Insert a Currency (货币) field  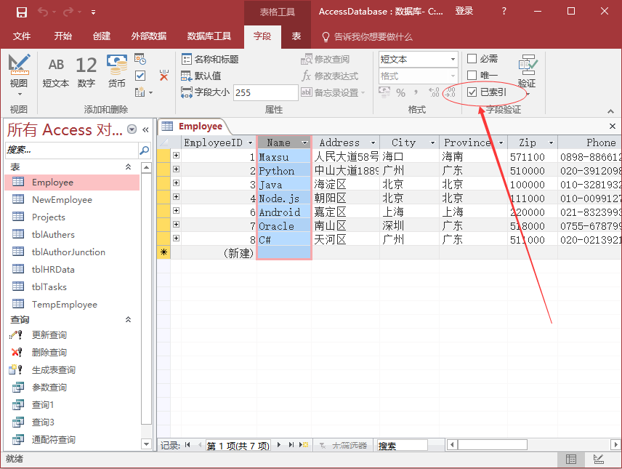(x=117, y=72)
